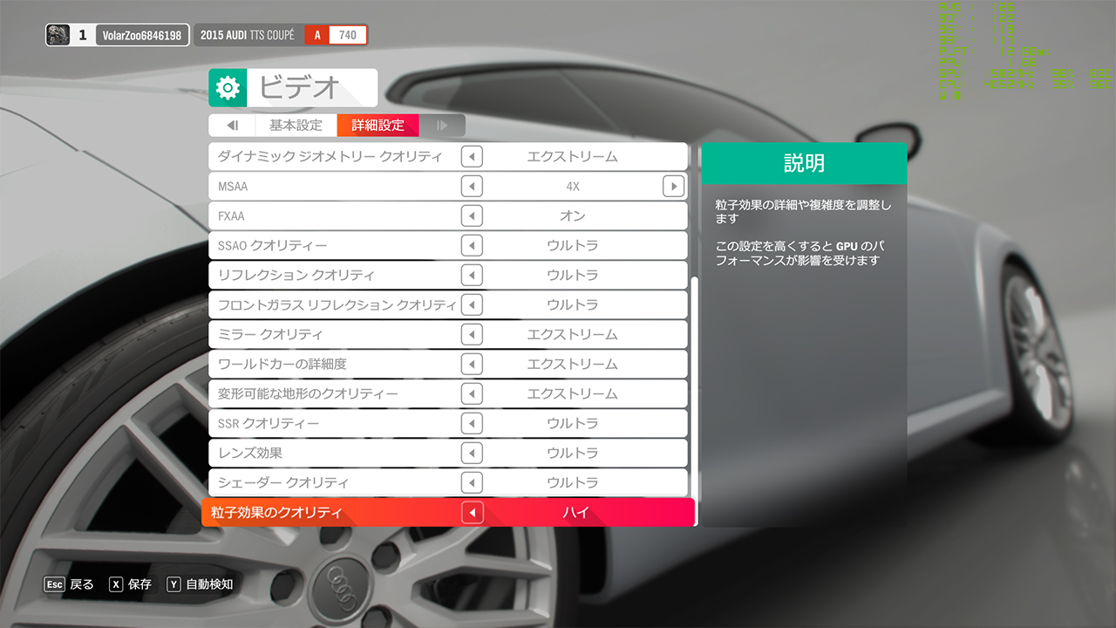Click the player avatar thumbnail
1116x628 pixels.
(58, 35)
